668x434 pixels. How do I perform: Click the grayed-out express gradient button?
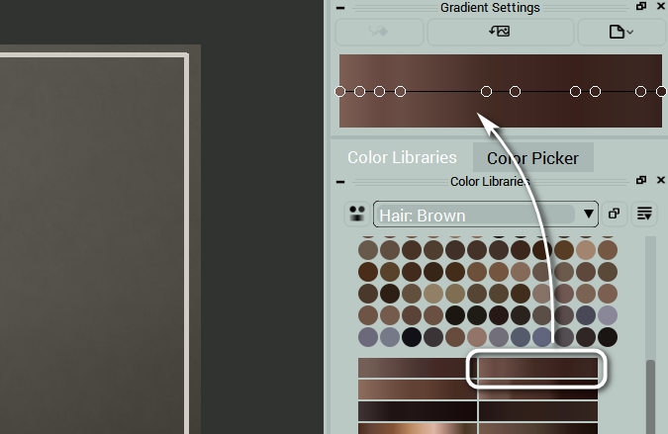pyautogui.click(x=379, y=32)
